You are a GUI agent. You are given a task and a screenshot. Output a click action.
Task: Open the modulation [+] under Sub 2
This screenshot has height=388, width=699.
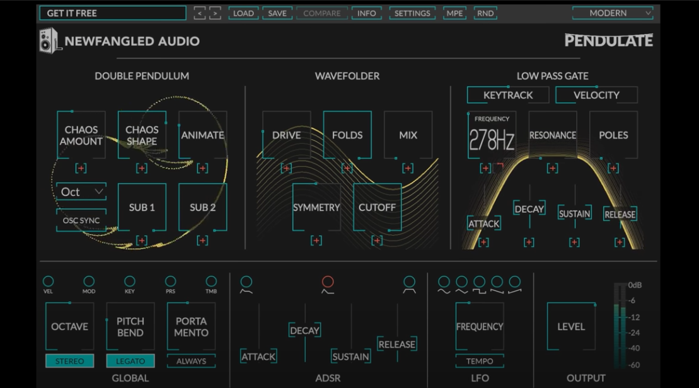[202, 241]
